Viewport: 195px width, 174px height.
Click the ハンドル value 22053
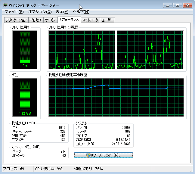tap(126, 128)
